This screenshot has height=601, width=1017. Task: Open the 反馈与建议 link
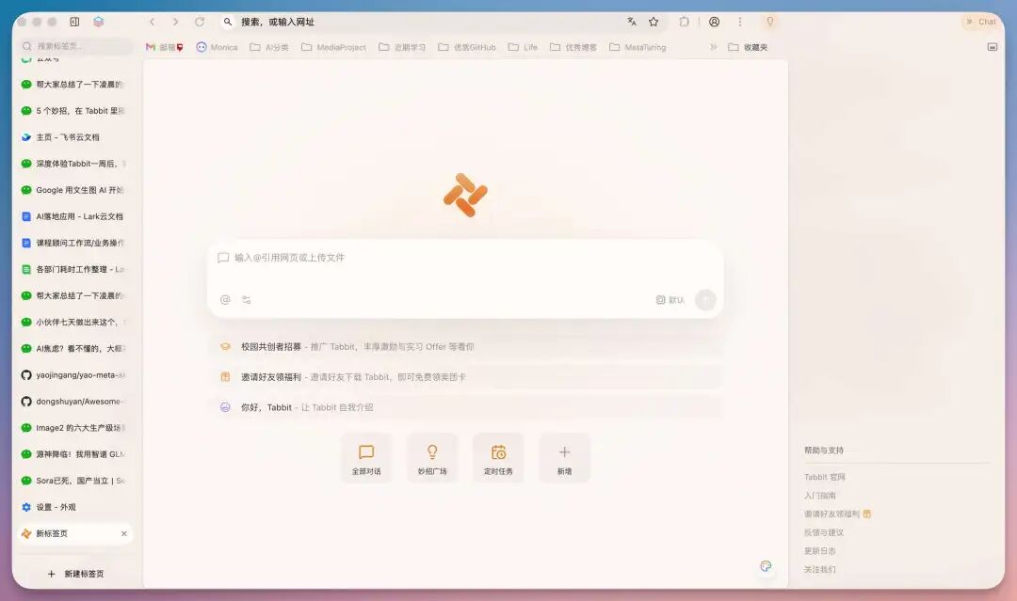[824, 532]
